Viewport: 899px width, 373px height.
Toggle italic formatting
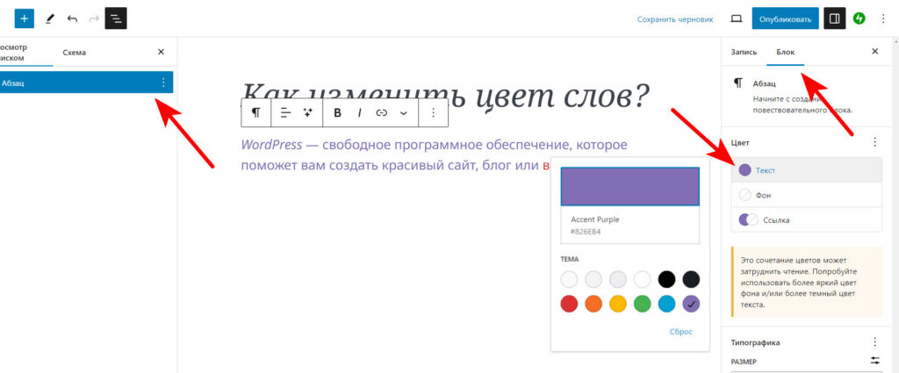point(359,113)
